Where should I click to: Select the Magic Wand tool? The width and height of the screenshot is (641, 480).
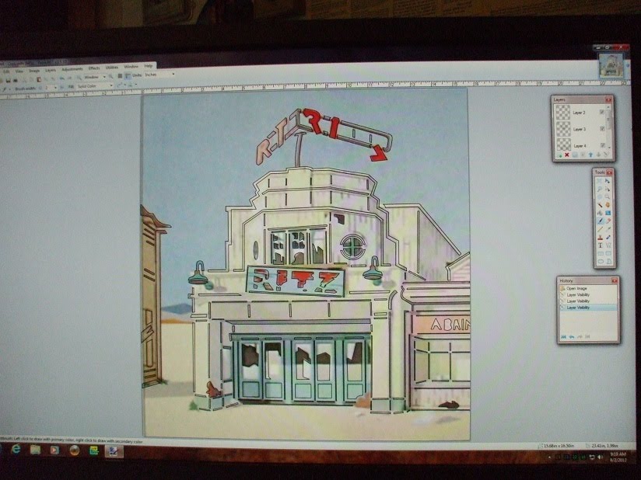600,204
